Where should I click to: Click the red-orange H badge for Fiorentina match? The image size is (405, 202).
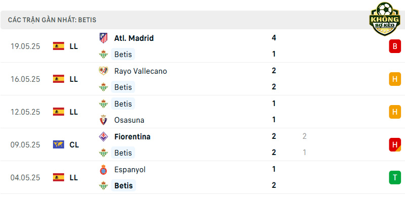pyautogui.click(x=395, y=144)
